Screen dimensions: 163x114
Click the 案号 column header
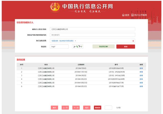(116, 65)
